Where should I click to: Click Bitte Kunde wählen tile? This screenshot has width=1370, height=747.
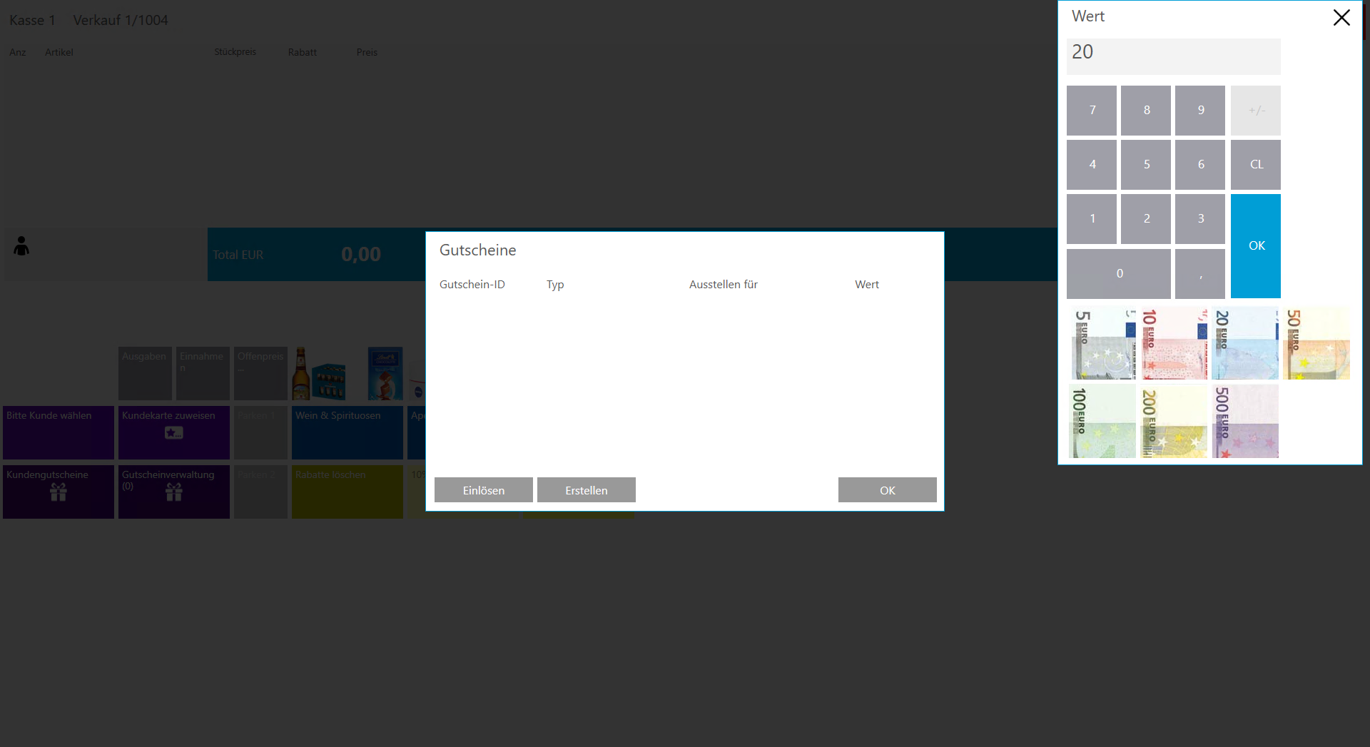[59, 432]
